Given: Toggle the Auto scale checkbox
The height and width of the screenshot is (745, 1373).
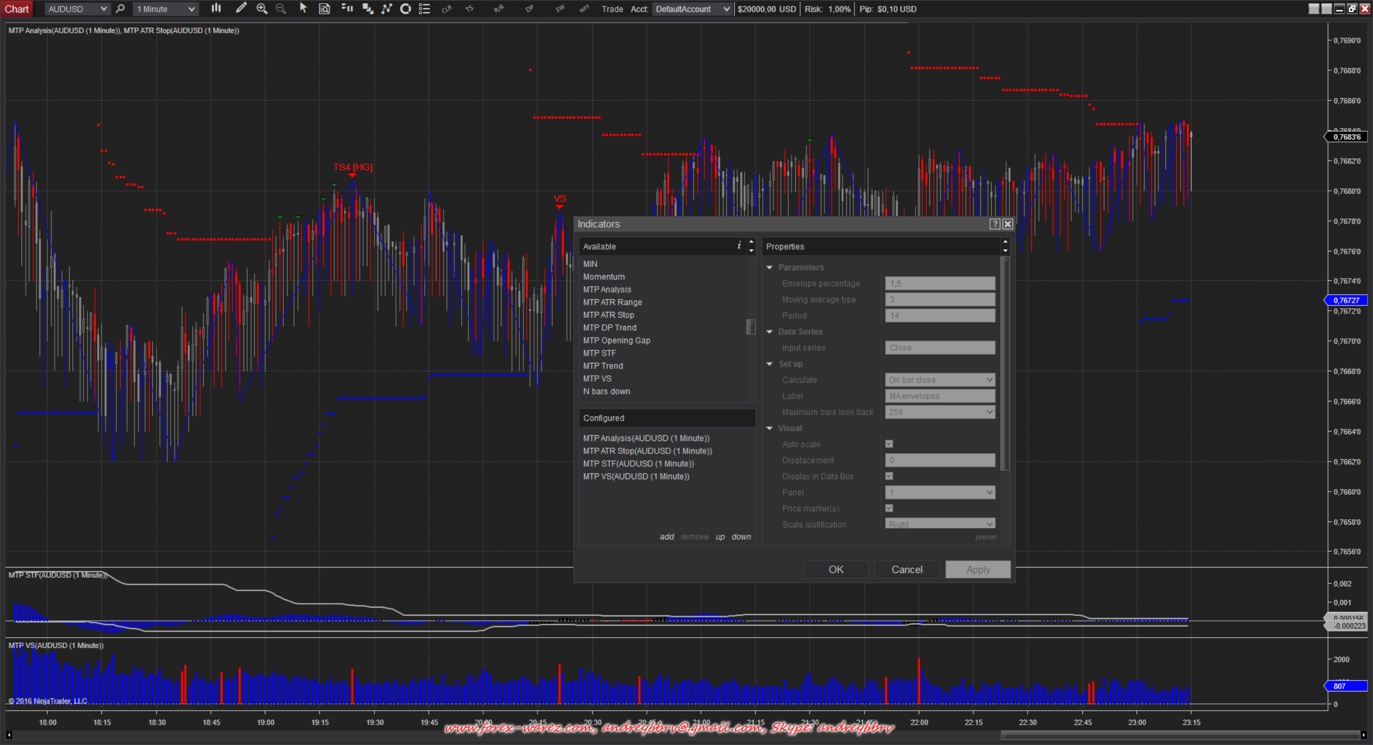Looking at the screenshot, I should [889, 444].
